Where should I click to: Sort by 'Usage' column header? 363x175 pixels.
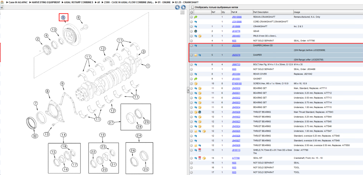pos(297,12)
